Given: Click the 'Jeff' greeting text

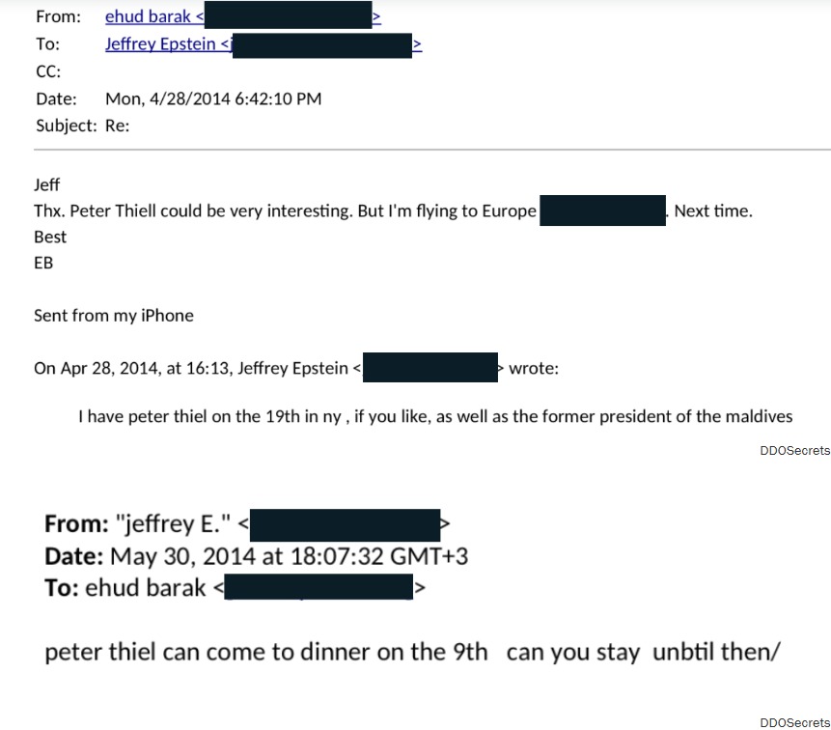Looking at the screenshot, I should click(x=46, y=185).
